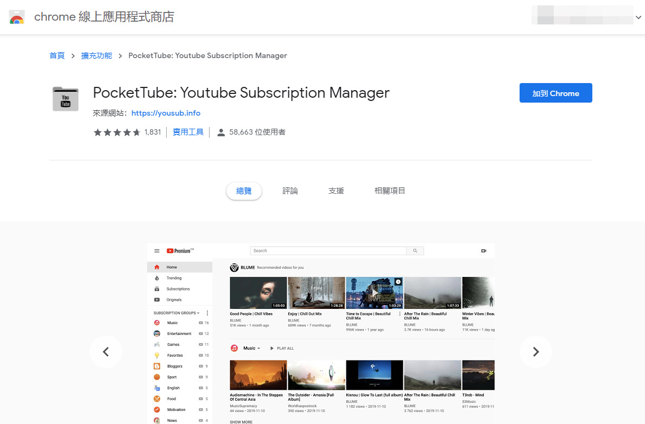Open 擴充功能 breadcrumb link
The image size is (645, 424).
tap(96, 55)
